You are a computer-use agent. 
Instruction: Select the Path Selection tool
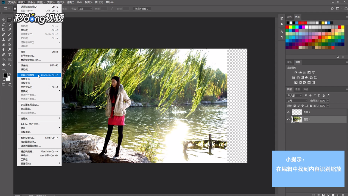click(x=4, y=59)
